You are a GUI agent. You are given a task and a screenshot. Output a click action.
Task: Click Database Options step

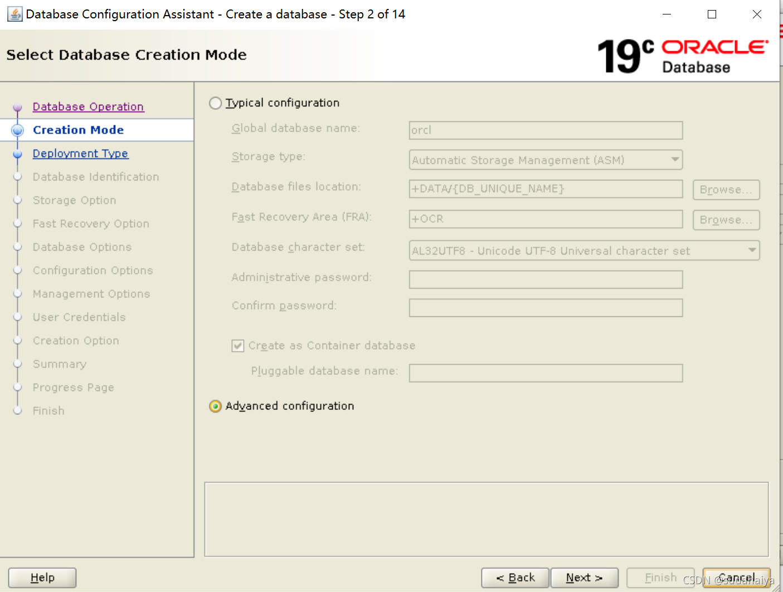pyautogui.click(x=82, y=247)
